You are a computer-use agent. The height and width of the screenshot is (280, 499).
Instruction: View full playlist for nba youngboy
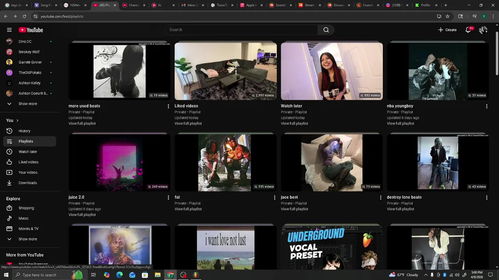[400, 123]
